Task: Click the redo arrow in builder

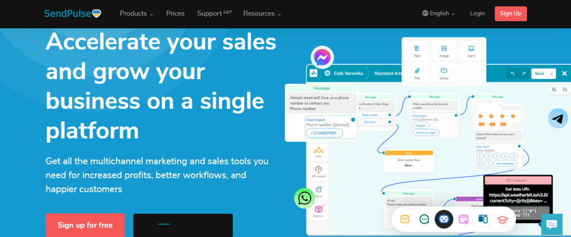Action: click(x=524, y=74)
